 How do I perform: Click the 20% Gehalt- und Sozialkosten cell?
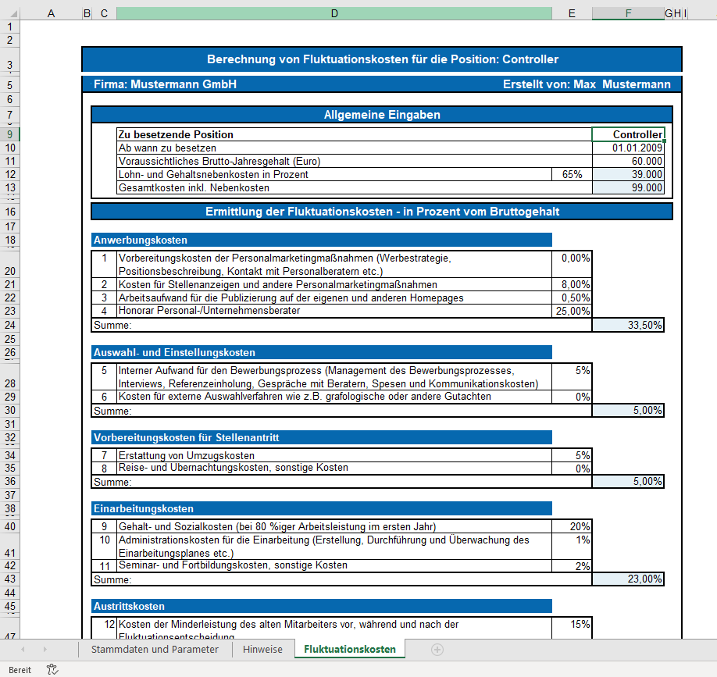[572, 526]
